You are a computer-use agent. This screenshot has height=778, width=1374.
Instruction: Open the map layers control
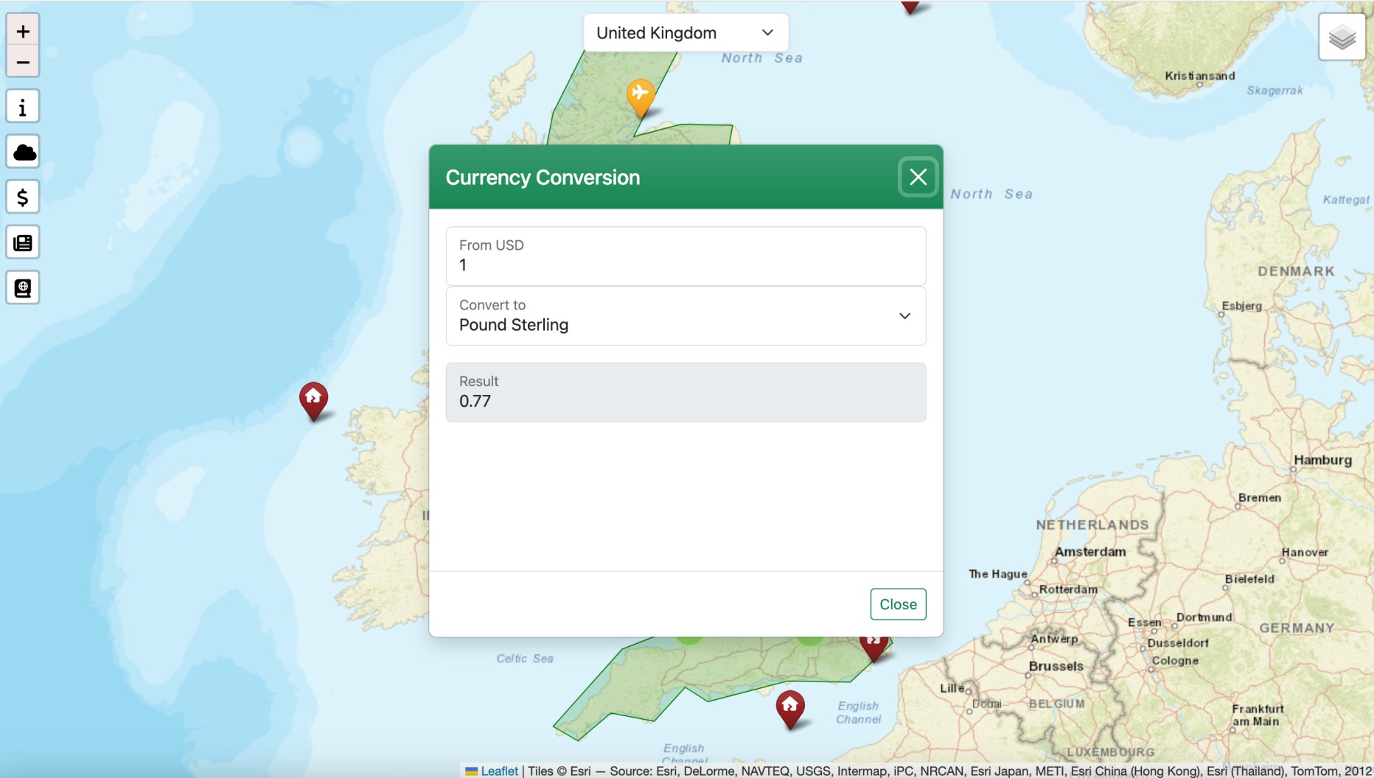(1342, 37)
